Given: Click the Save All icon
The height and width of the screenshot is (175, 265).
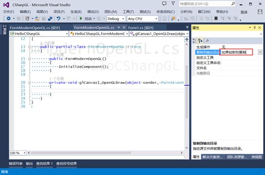Looking at the screenshot, I should pyautogui.click(x=50, y=19).
